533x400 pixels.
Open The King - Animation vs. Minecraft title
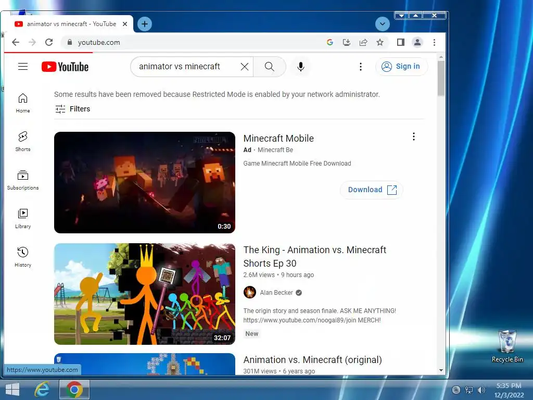315,256
